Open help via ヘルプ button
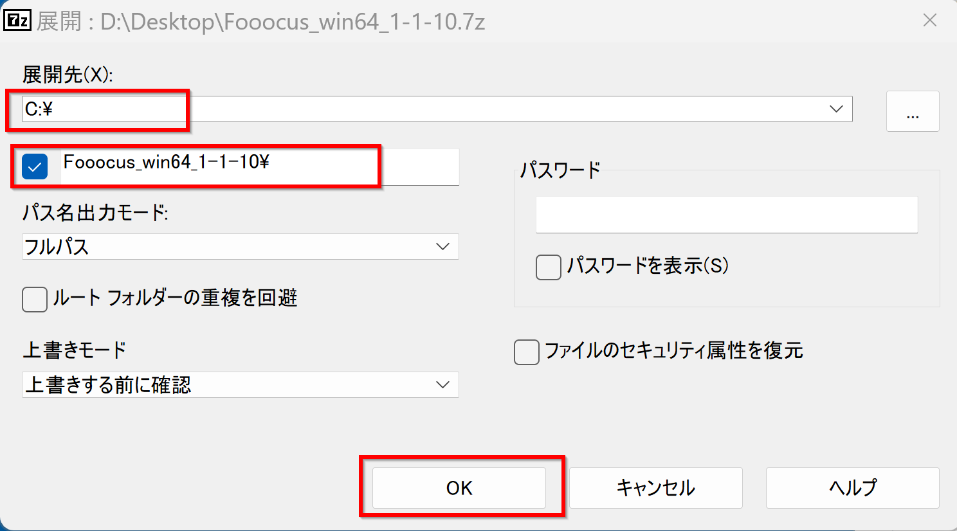Image resolution: width=957 pixels, height=531 pixels. click(x=853, y=488)
